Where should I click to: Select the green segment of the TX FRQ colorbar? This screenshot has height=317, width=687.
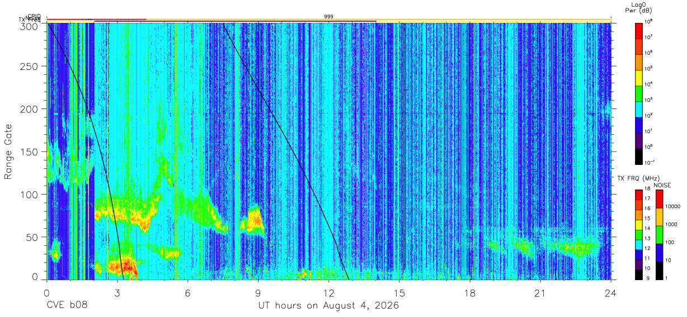pyautogui.click(x=638, y=234)
